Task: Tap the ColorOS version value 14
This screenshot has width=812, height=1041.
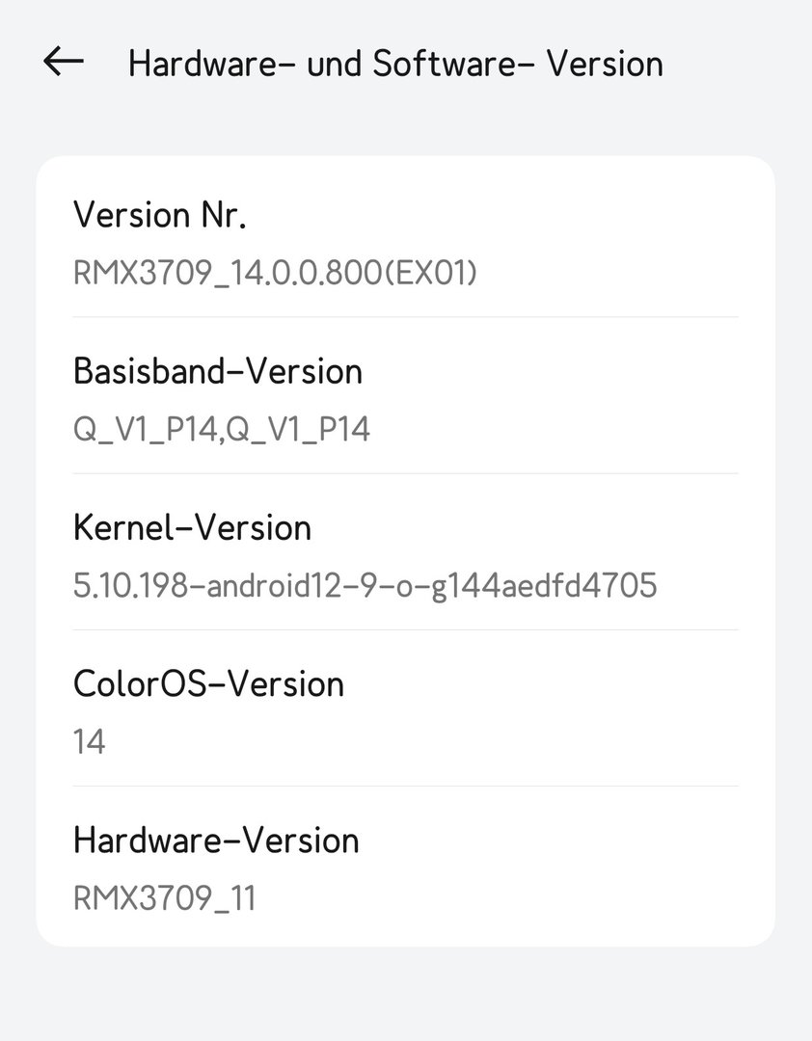Action: point(89,742)
